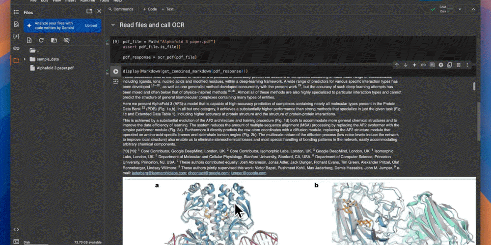
Task: Add a new Code cell
Action: point(150,9)
